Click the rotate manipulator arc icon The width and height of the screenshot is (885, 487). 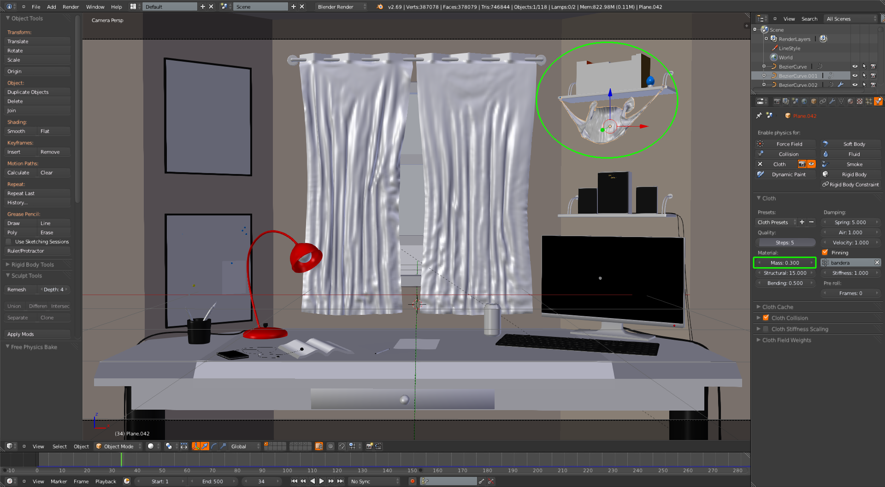point(214,446)
